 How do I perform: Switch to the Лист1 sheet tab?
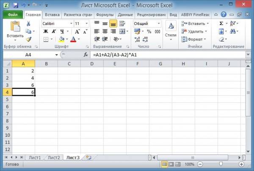[35, 157]
